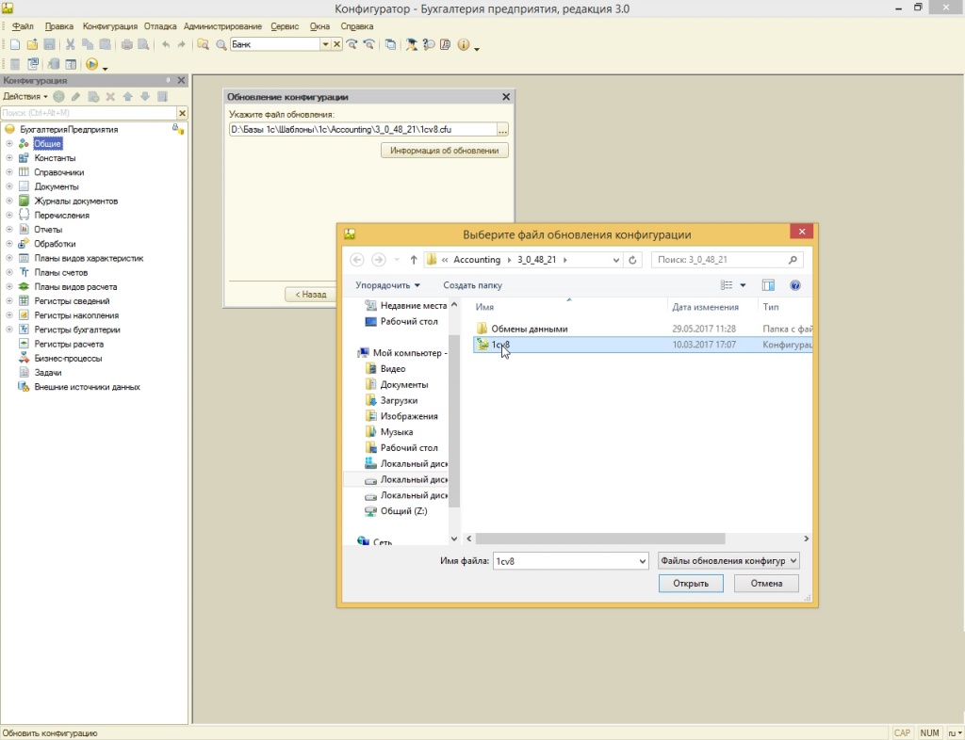The width and height of the screenshot is (965, 740).
Task: Clear the toolbar search box with X
Action: [336, 44]
